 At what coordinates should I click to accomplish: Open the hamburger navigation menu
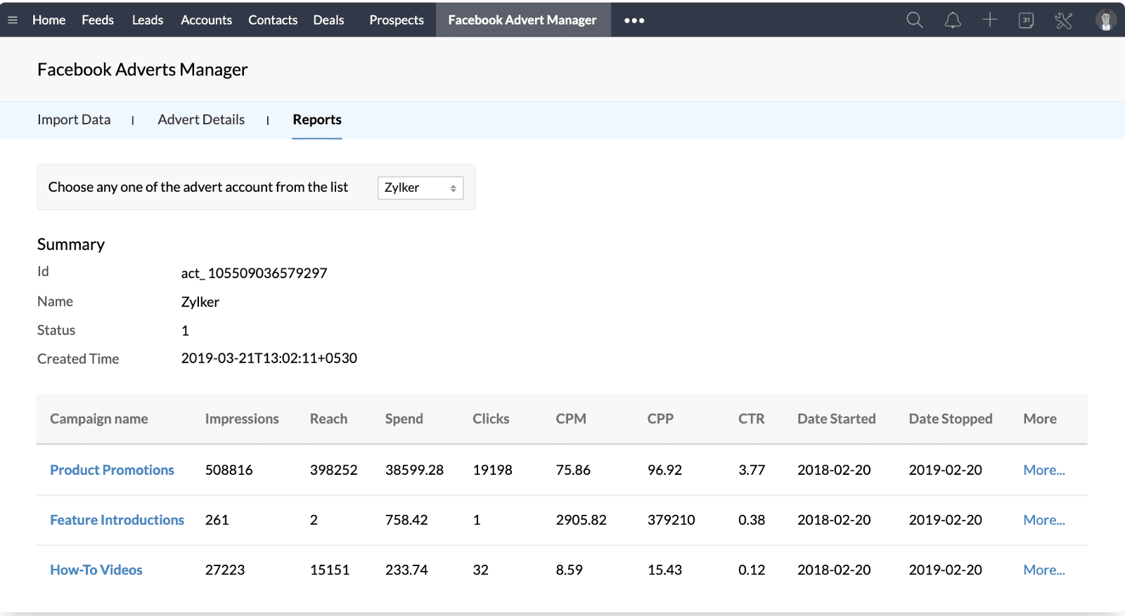(x=13, y=20)
